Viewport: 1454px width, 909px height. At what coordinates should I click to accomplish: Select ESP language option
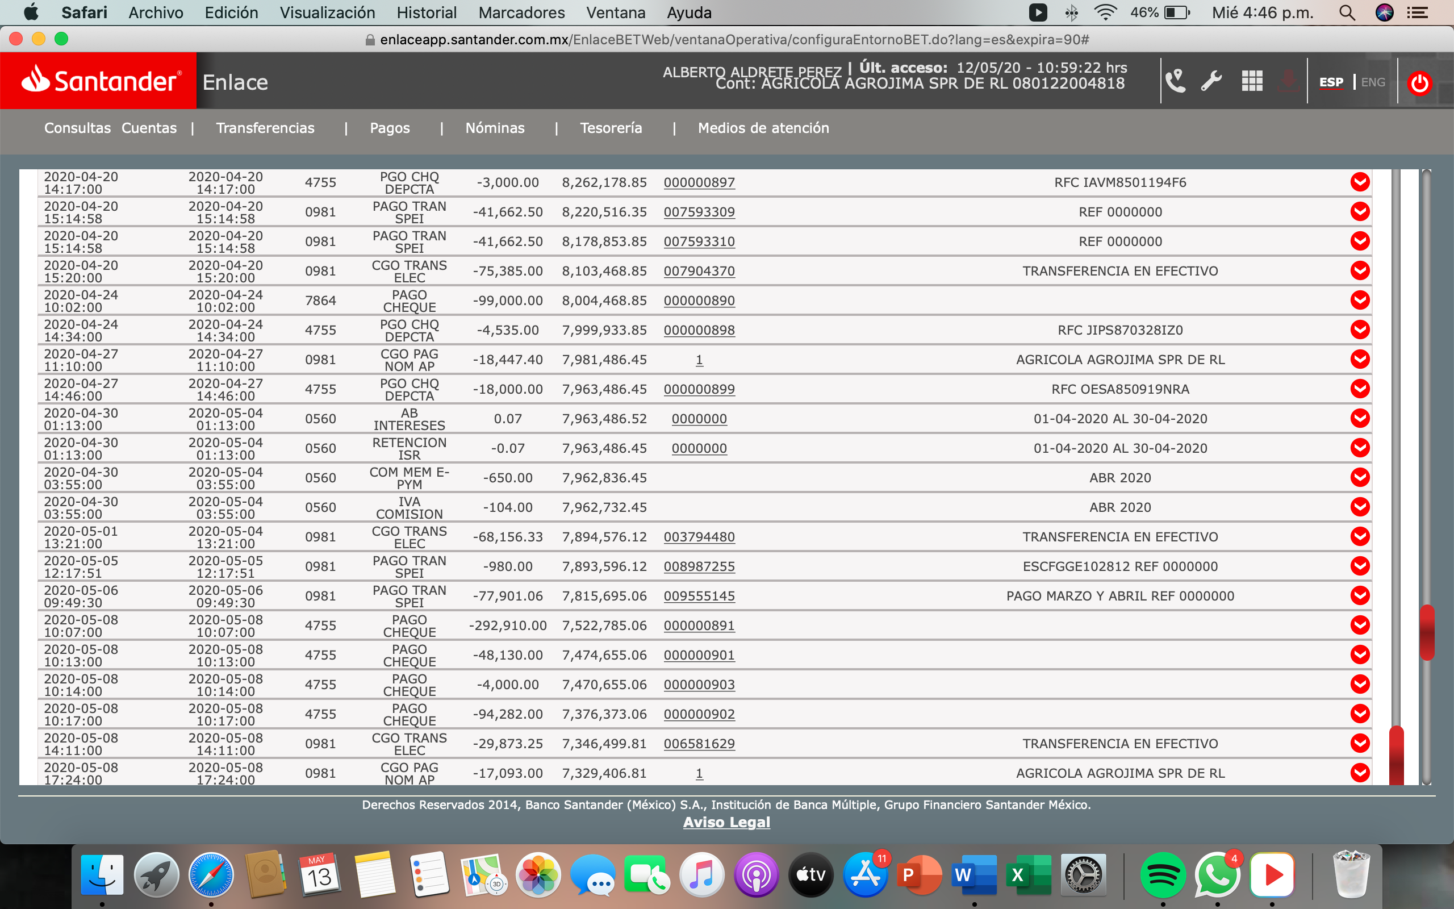click(x=1331, y=82)
